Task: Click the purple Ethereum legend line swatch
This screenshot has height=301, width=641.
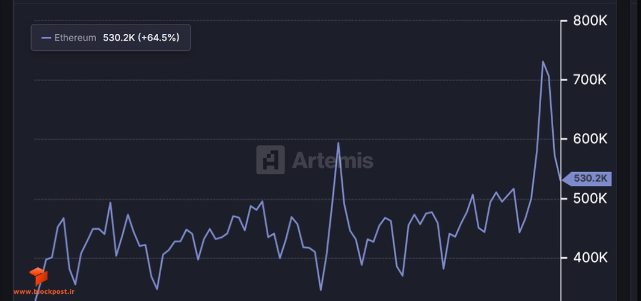Action: click(x=46, y=38)
